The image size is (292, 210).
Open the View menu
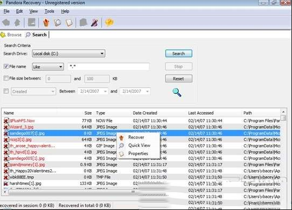(x=33, y=11)
